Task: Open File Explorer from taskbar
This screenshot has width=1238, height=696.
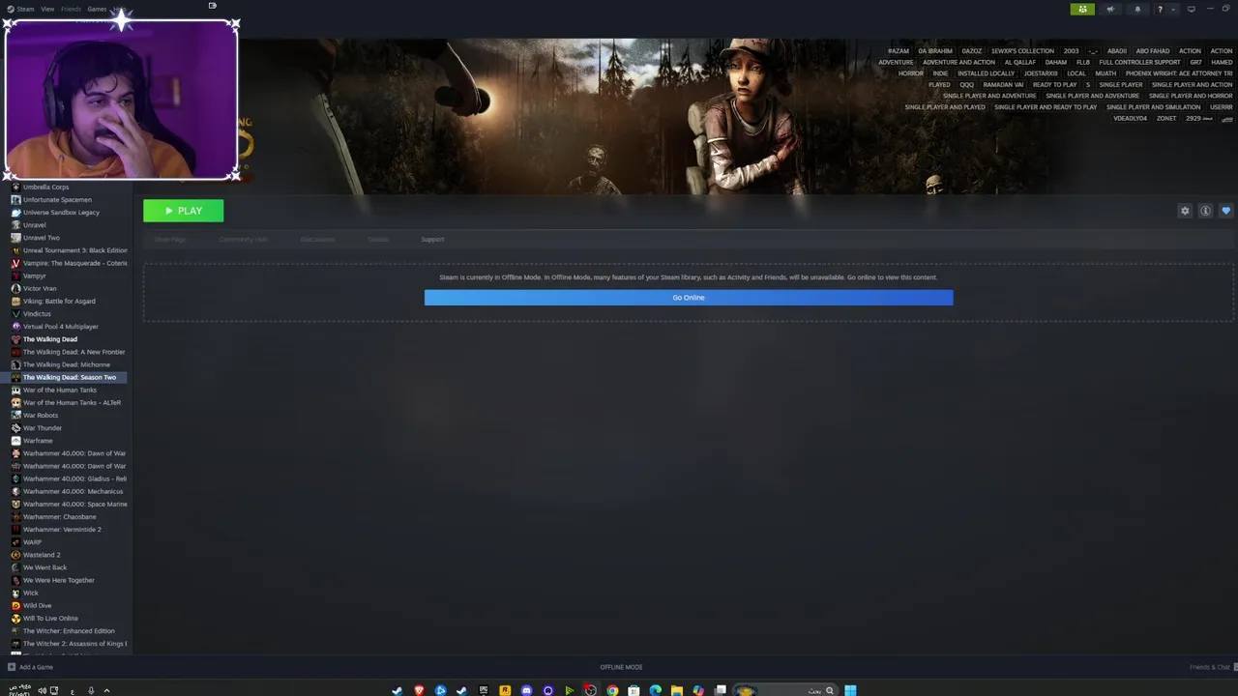Action: (x=677, y=690)
